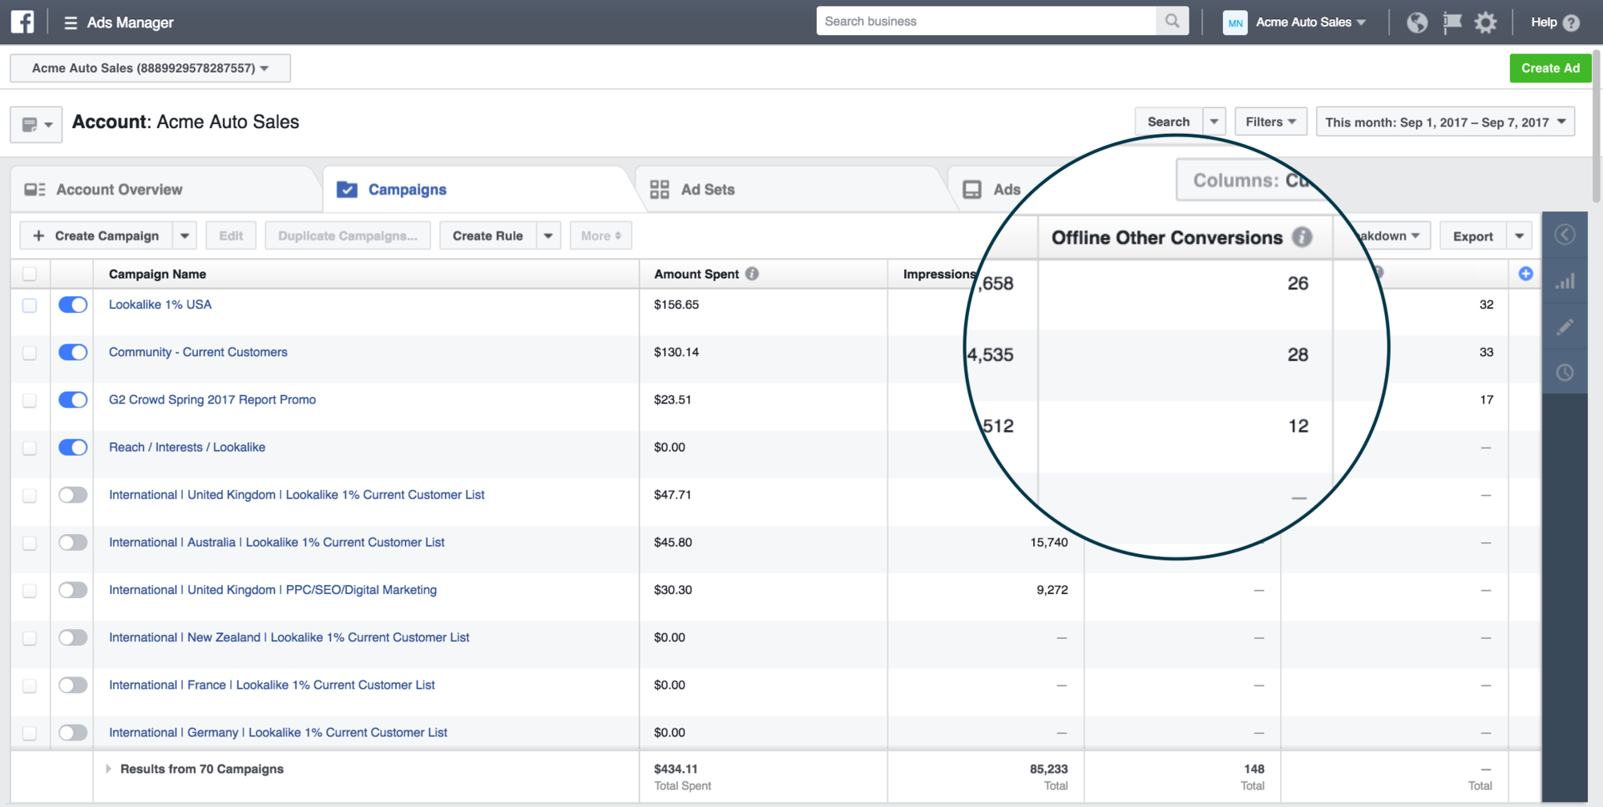Click the search magnifier icon

point(1172,21)
